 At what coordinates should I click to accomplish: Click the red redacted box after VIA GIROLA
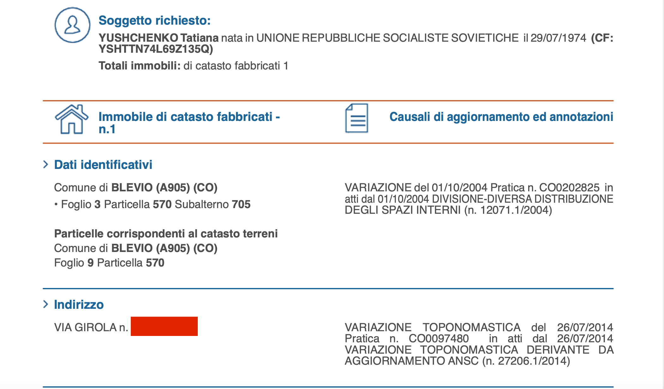click(164, 326)
